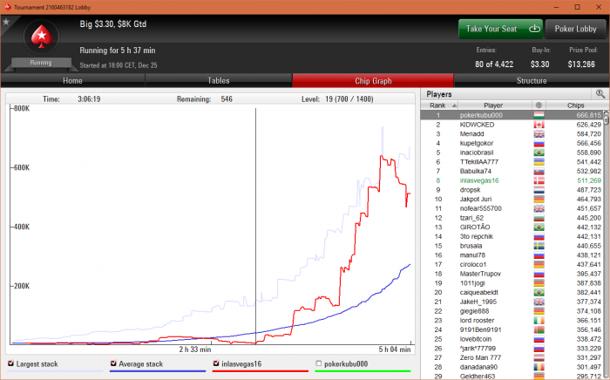Select player row 9191Ben9191

point(512,329)
